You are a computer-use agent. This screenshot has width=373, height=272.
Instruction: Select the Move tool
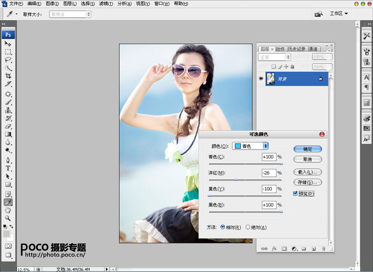click(x=8, y=44)
